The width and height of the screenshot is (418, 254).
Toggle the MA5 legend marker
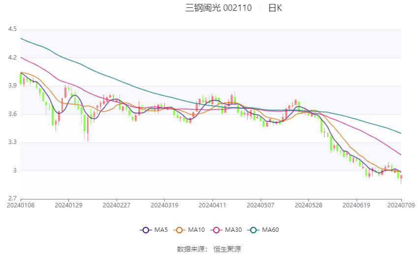[x=146, y=230]
